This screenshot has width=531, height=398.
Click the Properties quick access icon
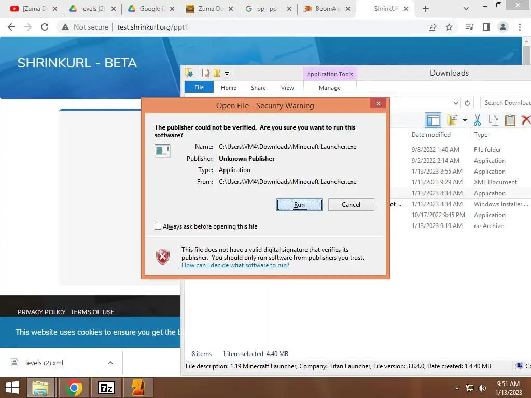tap(205, 73)
